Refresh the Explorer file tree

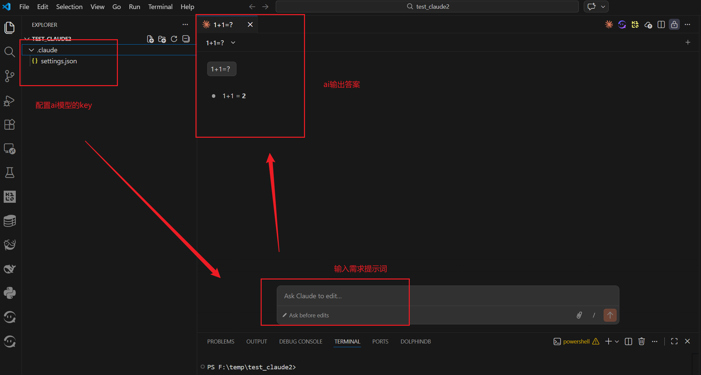point(174,39)
